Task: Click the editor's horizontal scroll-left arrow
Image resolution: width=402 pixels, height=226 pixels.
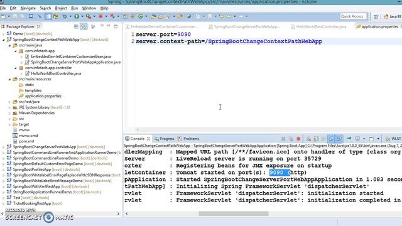Action: pos(138,129)
